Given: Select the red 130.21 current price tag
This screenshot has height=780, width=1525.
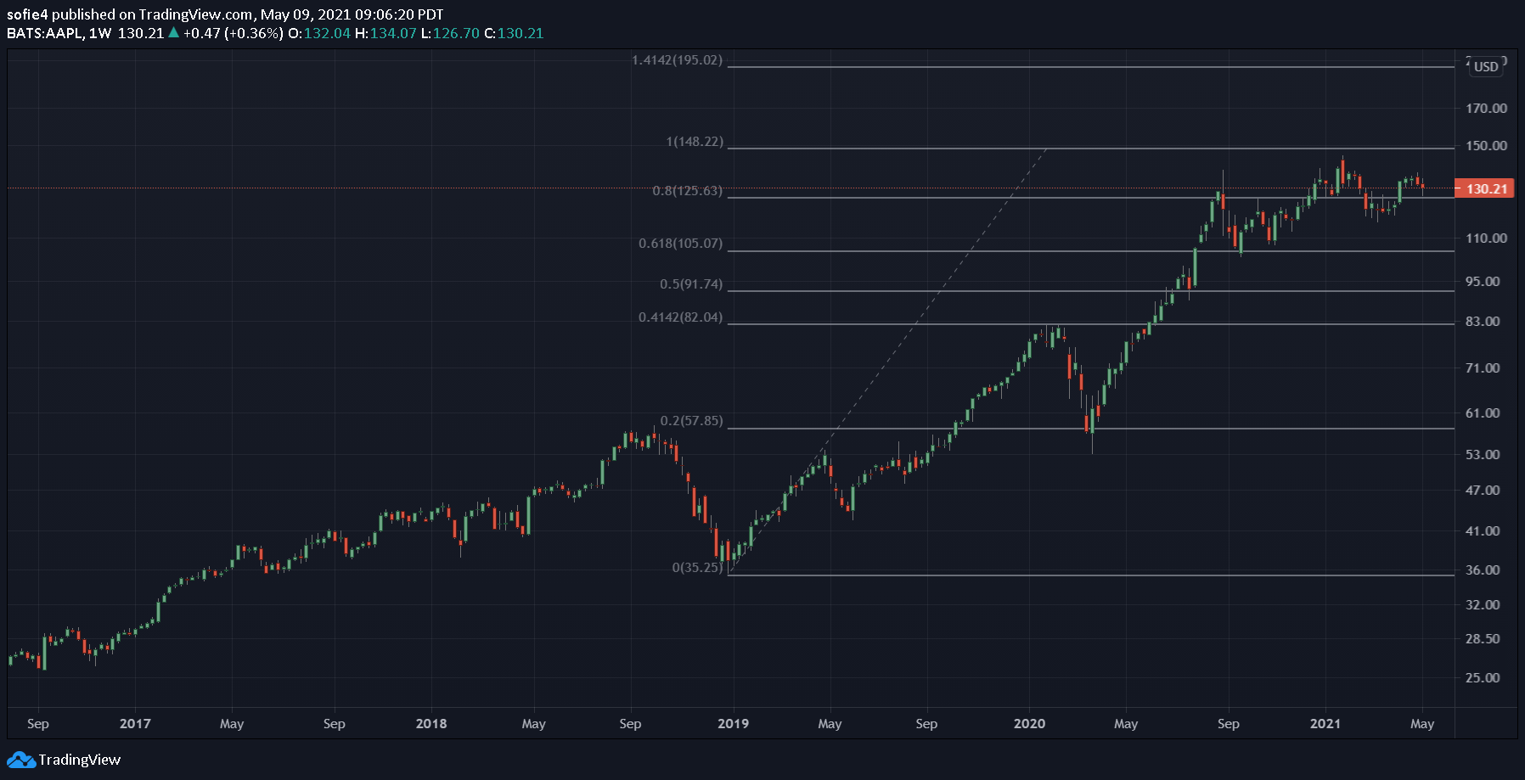Looking at the screenshot, I should (x=1485, y=188).
